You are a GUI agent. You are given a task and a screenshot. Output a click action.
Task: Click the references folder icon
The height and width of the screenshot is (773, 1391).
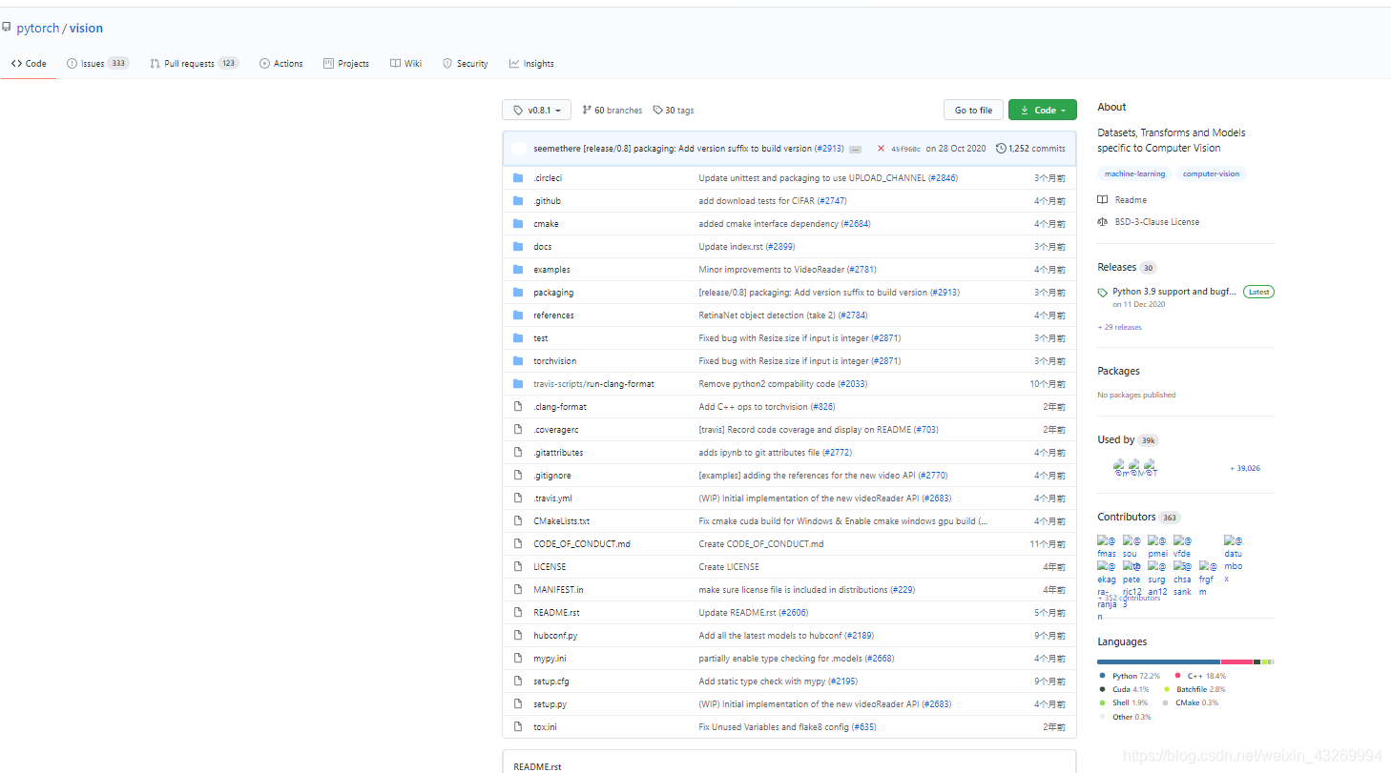pyautogui.click(x=518, y=315)
